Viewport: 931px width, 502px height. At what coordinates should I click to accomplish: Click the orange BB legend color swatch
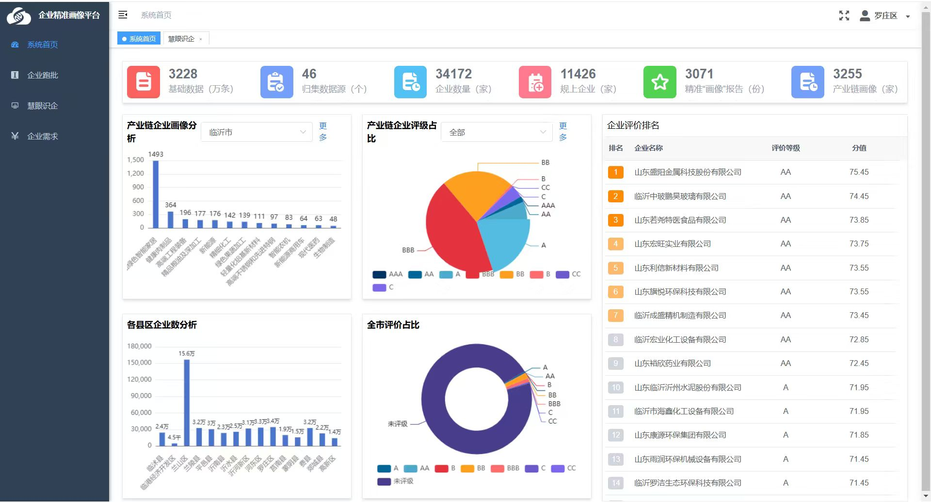506,274
